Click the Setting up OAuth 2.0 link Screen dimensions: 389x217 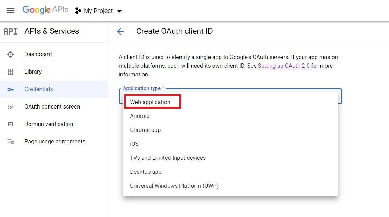click(284, 66)
